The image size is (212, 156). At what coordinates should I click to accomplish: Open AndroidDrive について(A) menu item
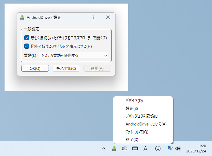143,124
